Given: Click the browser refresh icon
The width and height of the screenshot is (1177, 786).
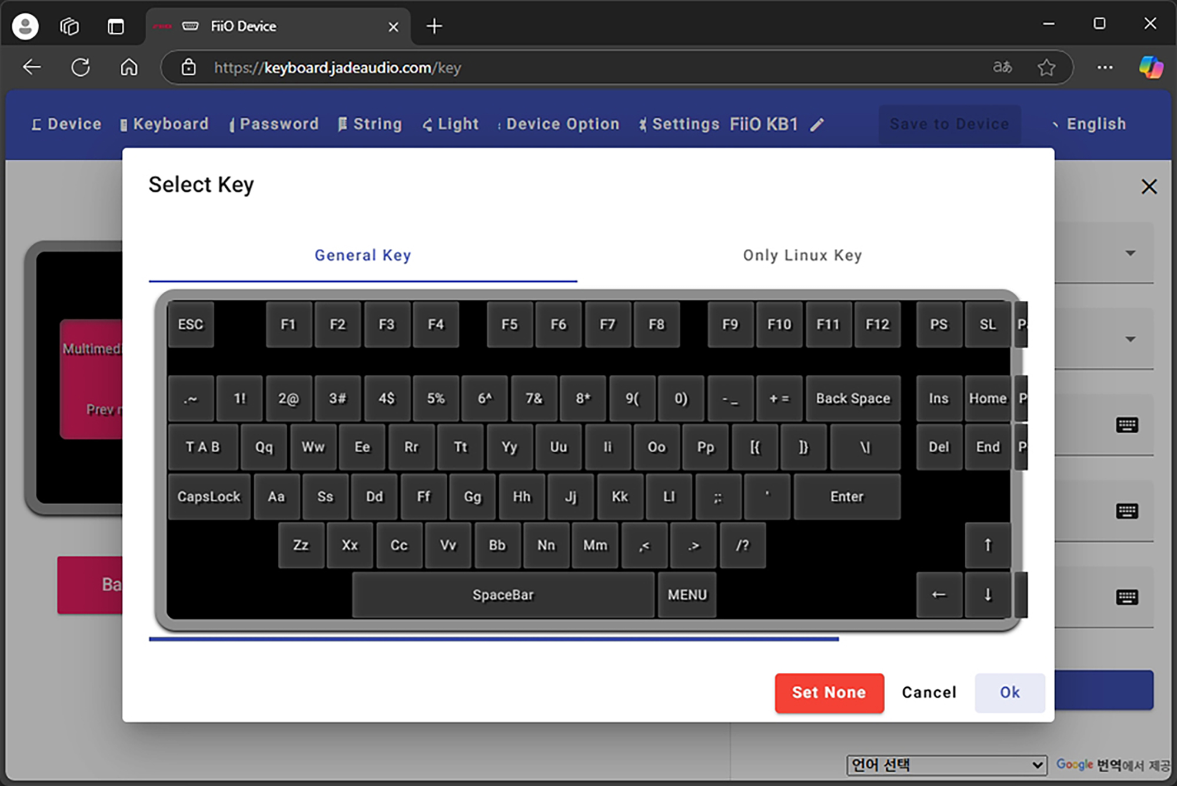Looking at the screenshot, I should [81, 68].
